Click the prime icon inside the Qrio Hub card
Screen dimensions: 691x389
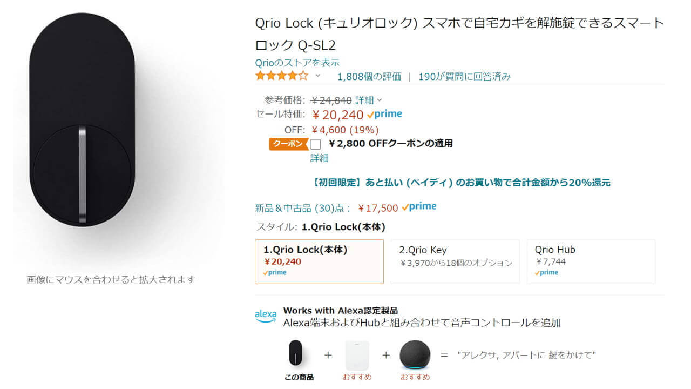(547, 272)
